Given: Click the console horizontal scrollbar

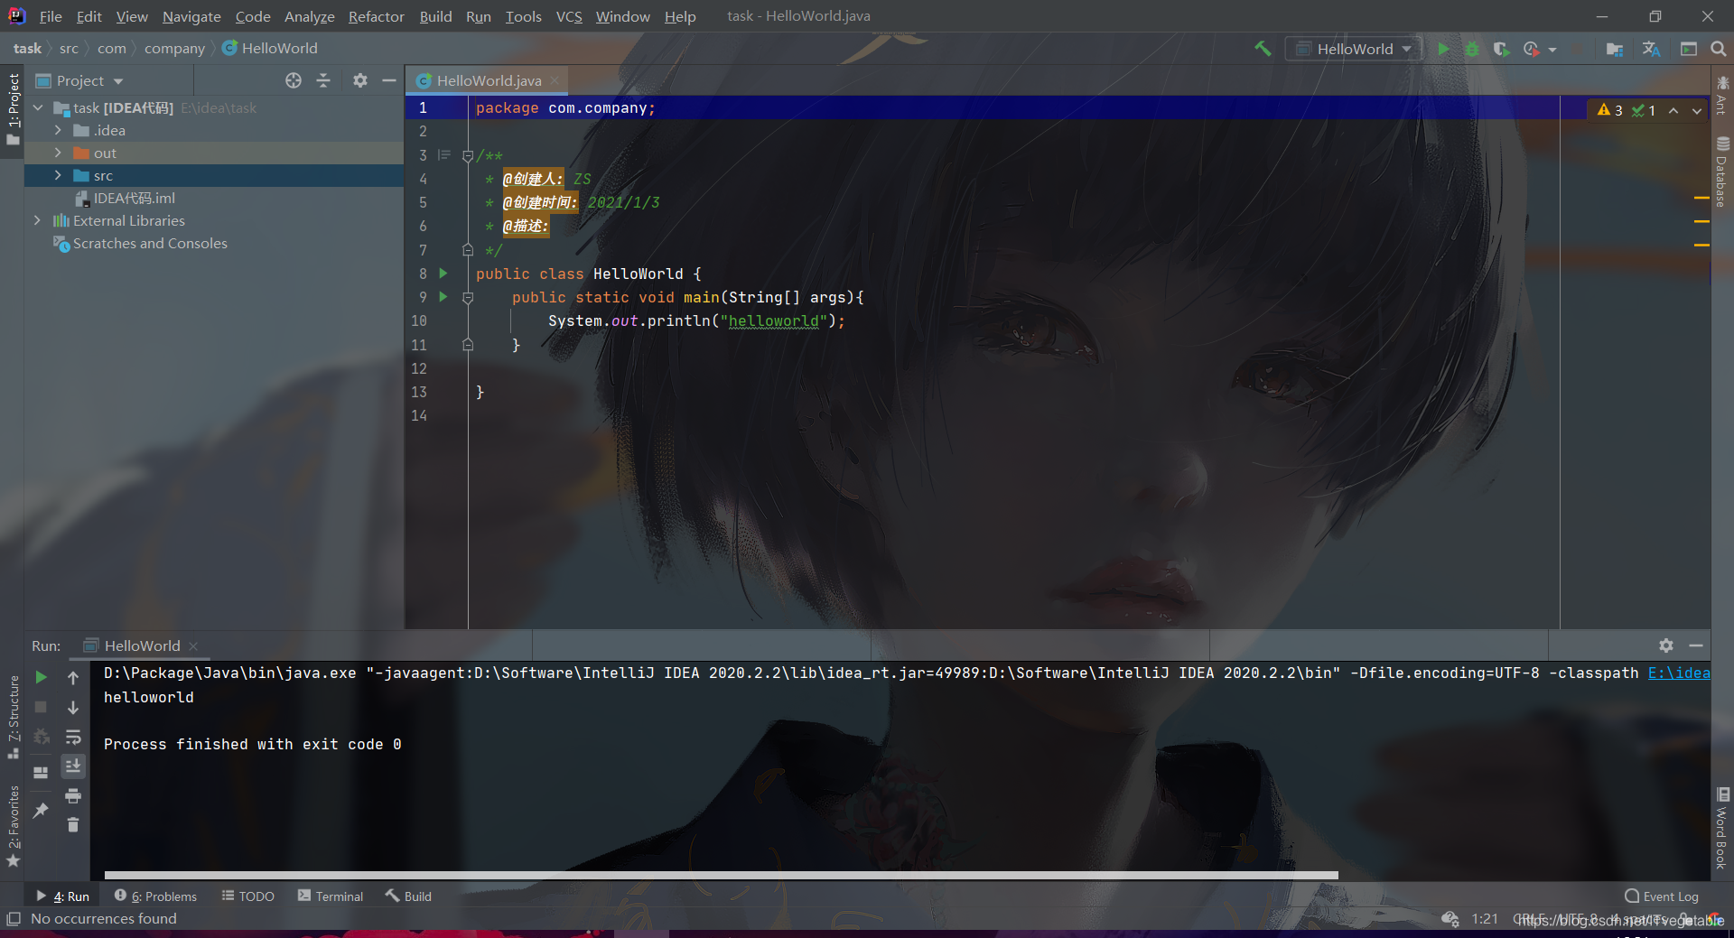Looking at the screenshot, I should [721, 875].
